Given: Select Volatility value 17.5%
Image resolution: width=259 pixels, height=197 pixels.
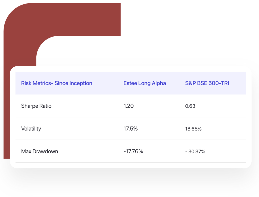Looking at the screenshot, I should [x=131, y=129].
